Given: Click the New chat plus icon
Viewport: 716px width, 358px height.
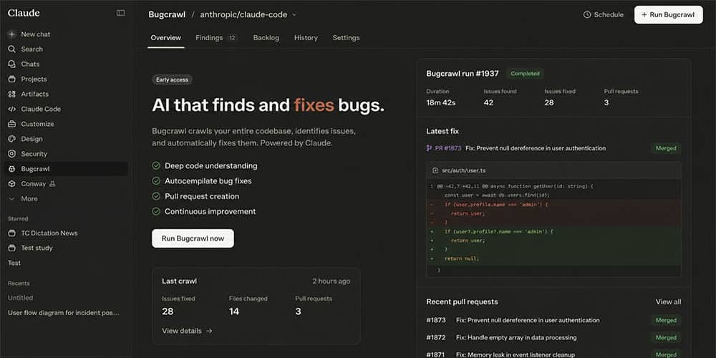Looking at the screenshot, I should click(11, 34).
